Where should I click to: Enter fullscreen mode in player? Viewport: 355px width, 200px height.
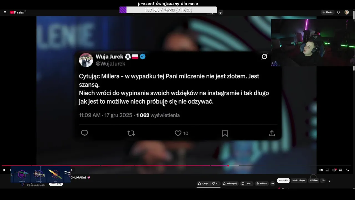pos(347,170)
